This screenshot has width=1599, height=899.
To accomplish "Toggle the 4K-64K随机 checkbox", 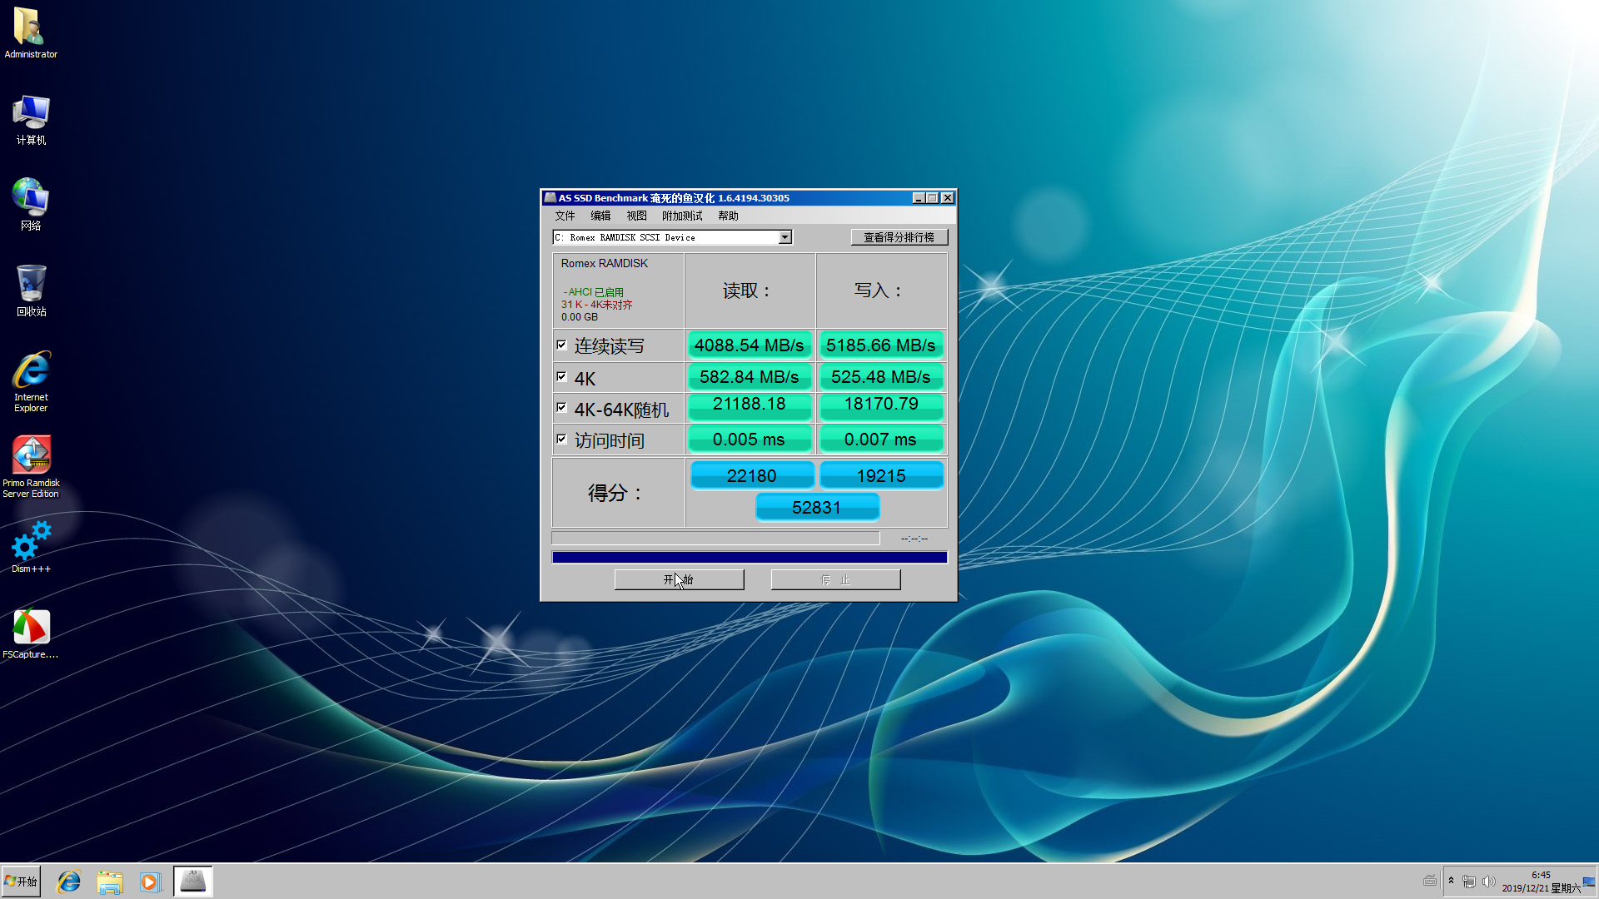I will pos(561,407).
